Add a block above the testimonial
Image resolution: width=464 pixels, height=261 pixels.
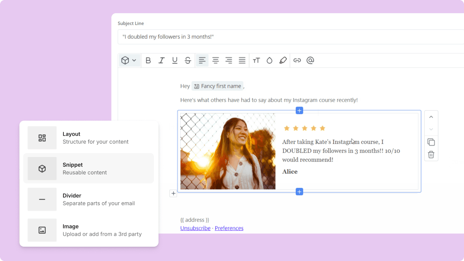pyautogui.click(x=299, y=111)
